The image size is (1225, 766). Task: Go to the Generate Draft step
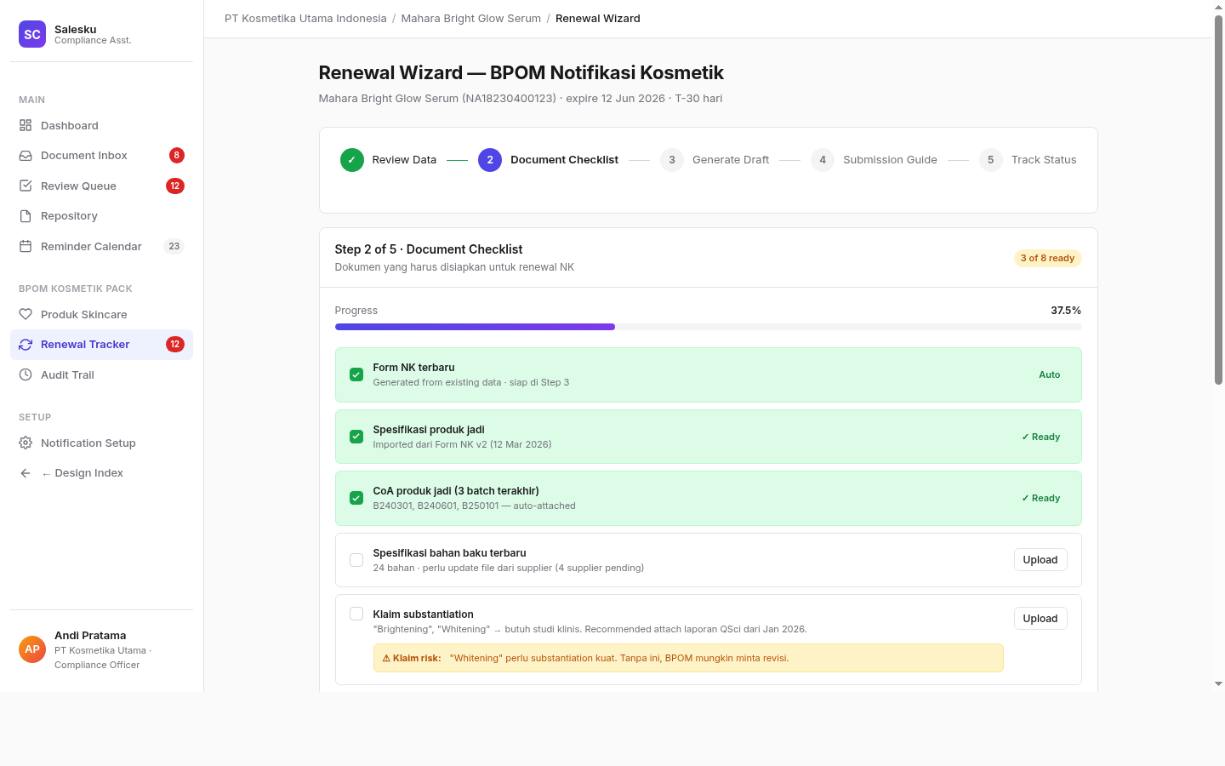(x=715, y=160)
